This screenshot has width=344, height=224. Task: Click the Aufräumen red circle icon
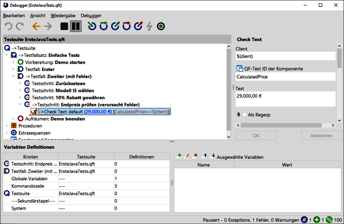click(x=20, y=119)
